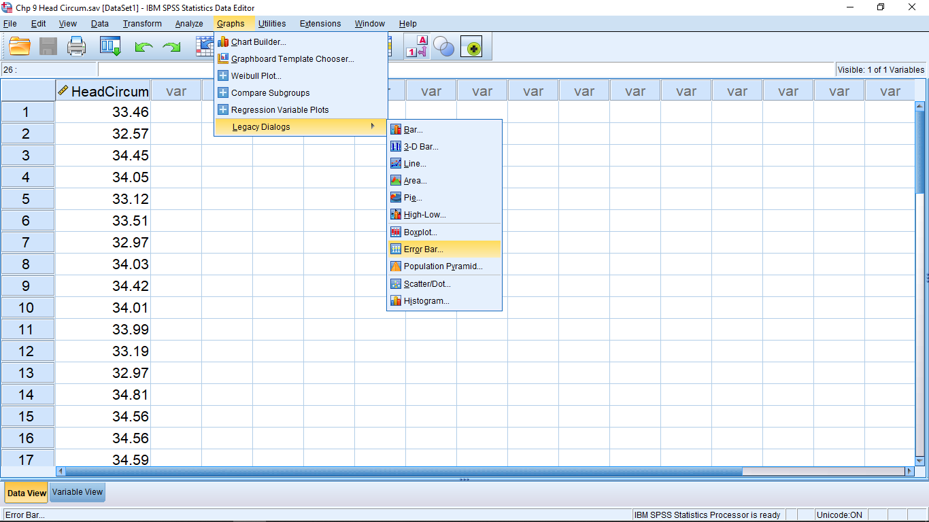Choose Weibull Plot menu entry
This screenshot has width=929, height=522.
[x=256, y=76]
